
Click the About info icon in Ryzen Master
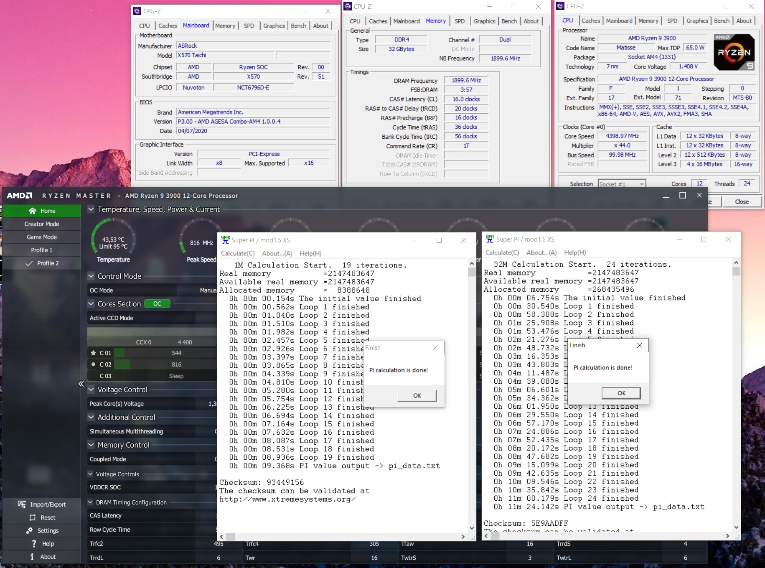point(32,557)
